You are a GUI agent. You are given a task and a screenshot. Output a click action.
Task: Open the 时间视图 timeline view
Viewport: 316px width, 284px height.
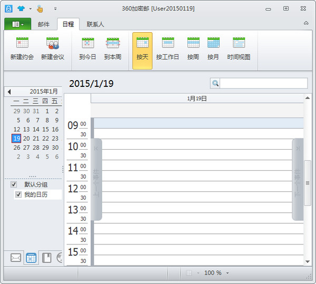pyautogui.click(x=239, y=43)
